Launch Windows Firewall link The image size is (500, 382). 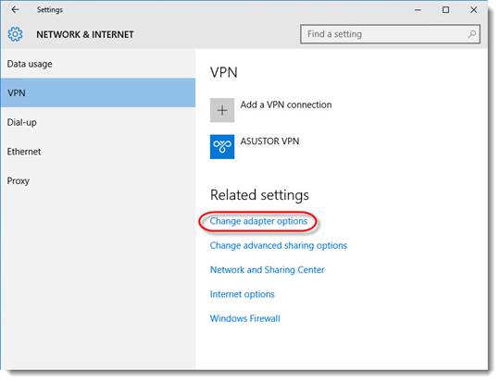pyautogui.click(x=244, y=318)
